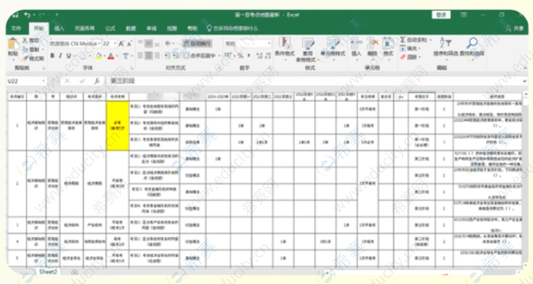Click the Insert Function fx icon
533x284 pixels.
(97, 81)
